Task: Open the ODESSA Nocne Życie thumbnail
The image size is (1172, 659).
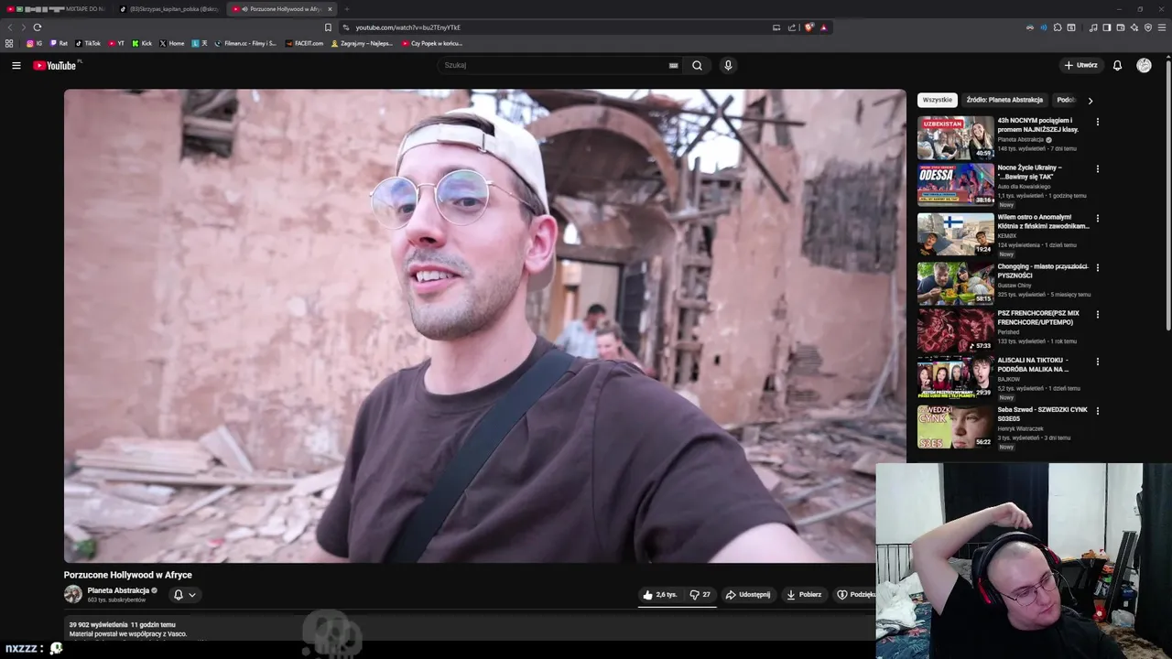Action: [956, 184]
